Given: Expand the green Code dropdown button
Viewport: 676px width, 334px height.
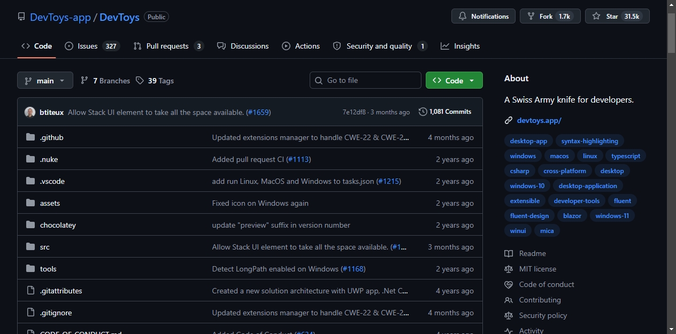Looking at the screenshot, I should pyautogui.click(x=454, y=80).
